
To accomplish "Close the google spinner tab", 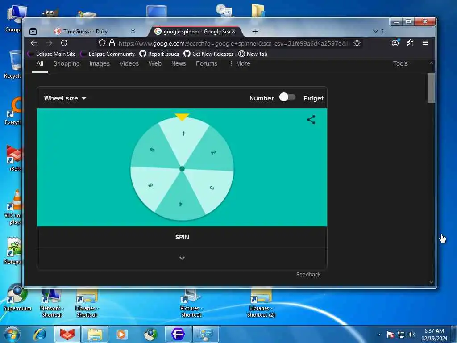I will coord(233,31).
